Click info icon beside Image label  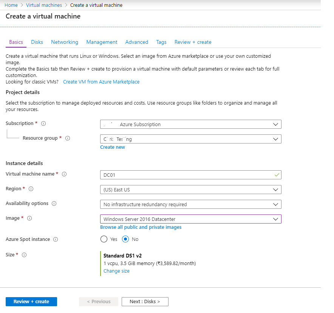29,218
